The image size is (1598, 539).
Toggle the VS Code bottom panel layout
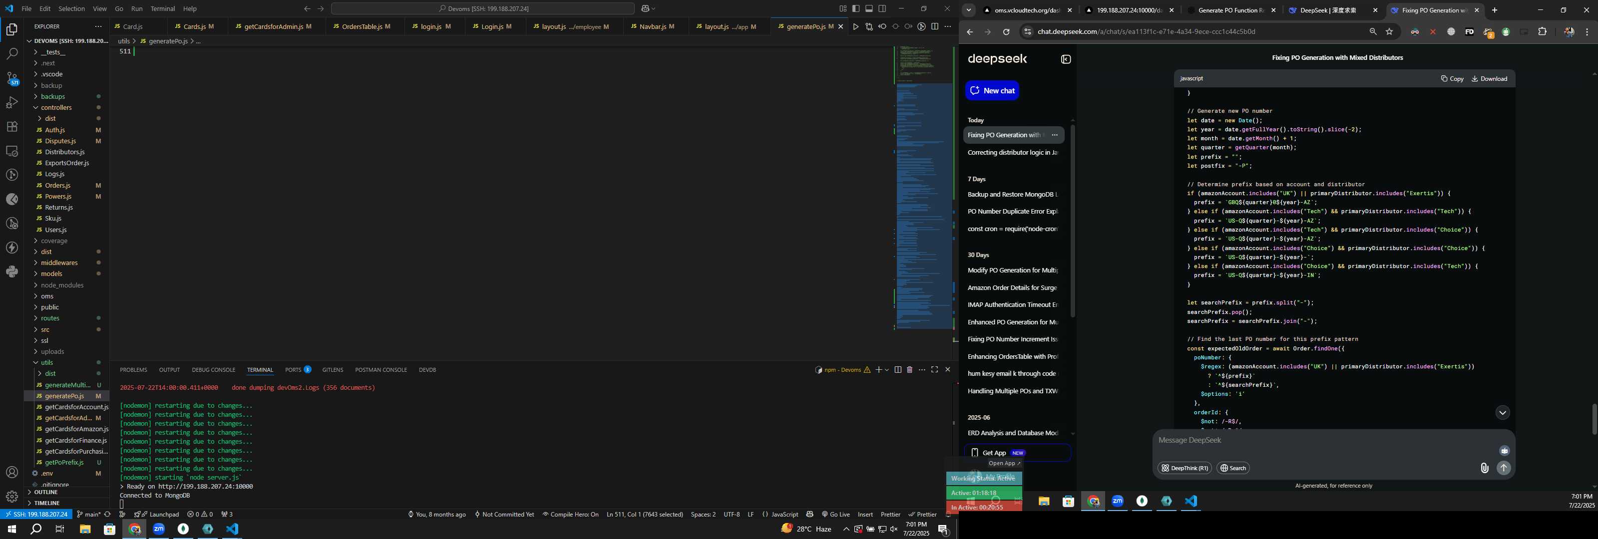tap(869, 8)
